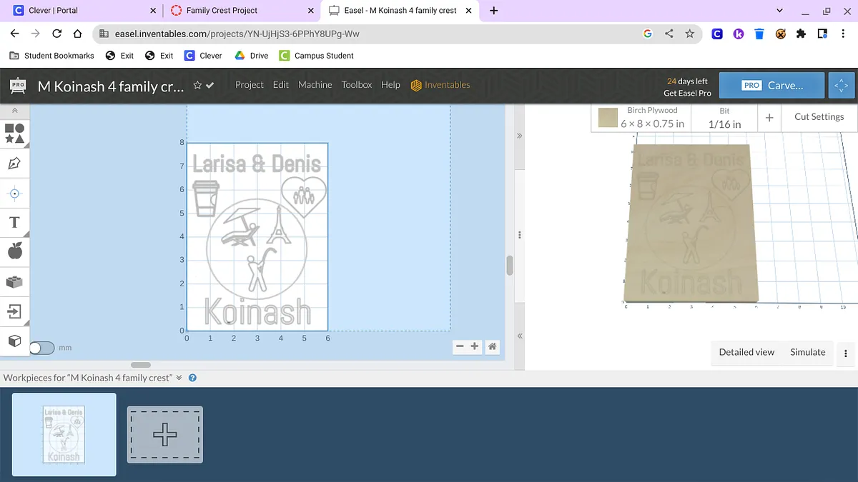
Task: Choose the Text tool
Action: [x=14, y=222]
